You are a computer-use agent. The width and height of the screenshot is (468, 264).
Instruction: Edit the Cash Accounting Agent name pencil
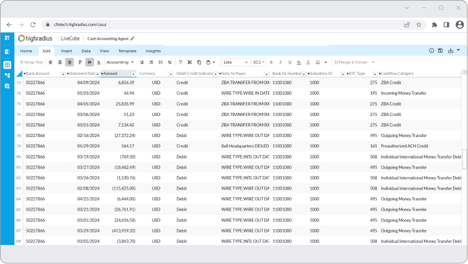click(x=132, y=38)
